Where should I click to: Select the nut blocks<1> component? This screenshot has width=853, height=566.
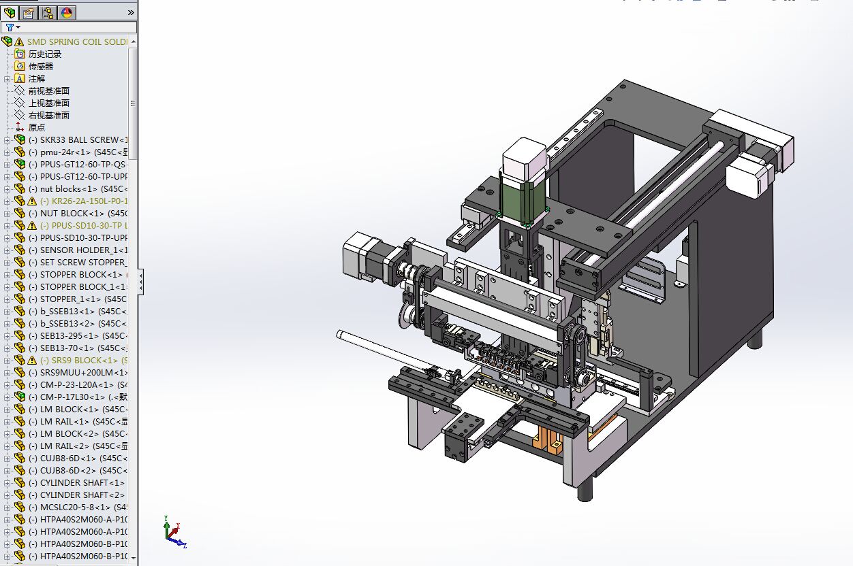pos(78,188)
